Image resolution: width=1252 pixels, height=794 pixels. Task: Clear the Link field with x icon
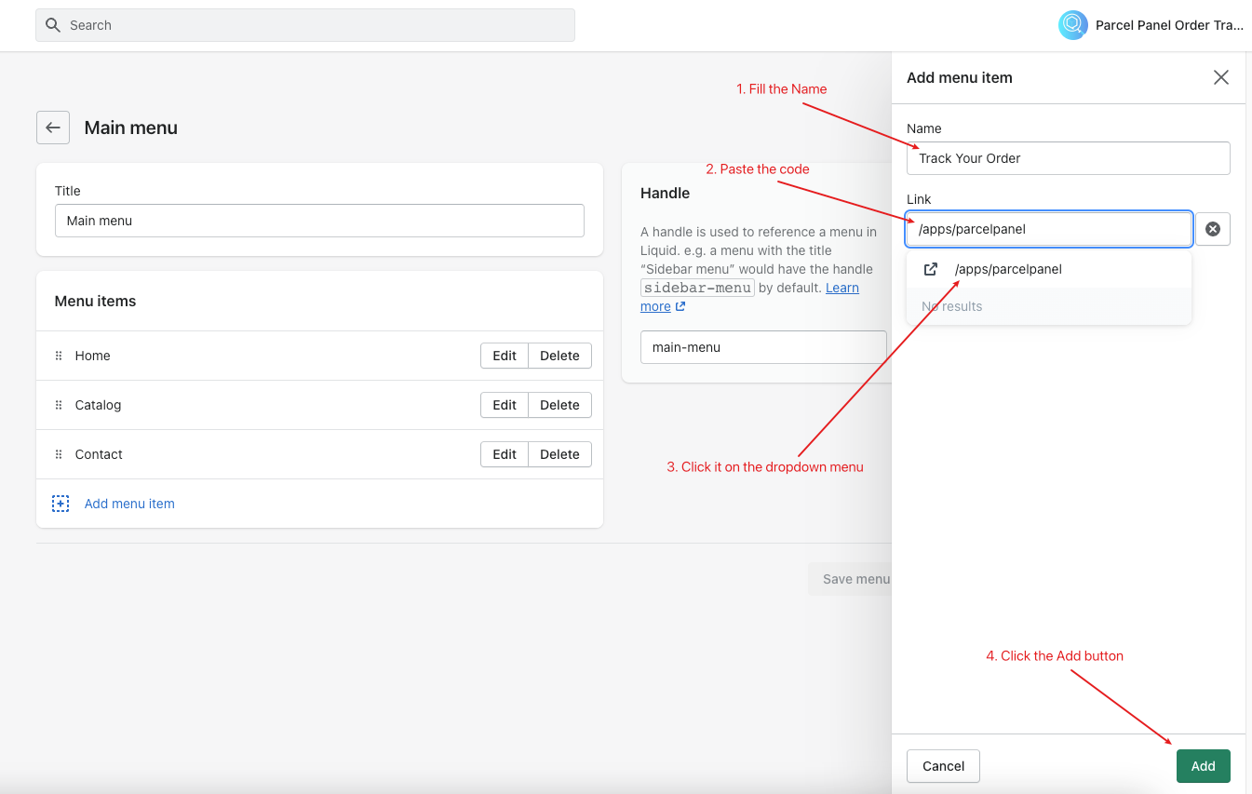pyautogui.click(x=1213, y=229)
